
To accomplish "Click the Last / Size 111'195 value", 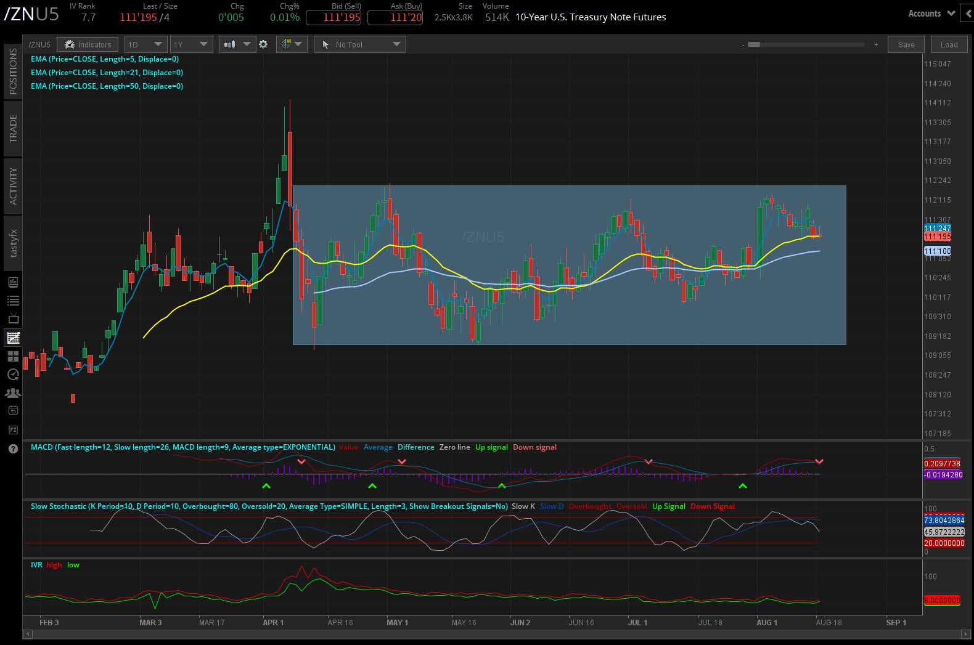I will coord(139,17).
